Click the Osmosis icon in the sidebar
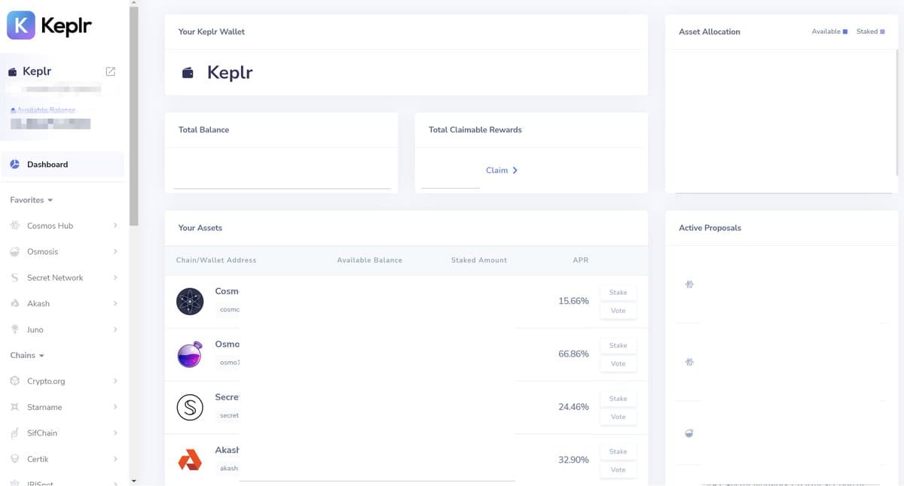Screen dimensions: 904x486 click(x=14, y=251)
